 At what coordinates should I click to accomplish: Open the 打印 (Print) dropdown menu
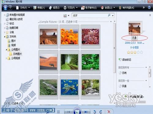click(x=71, y=8)
